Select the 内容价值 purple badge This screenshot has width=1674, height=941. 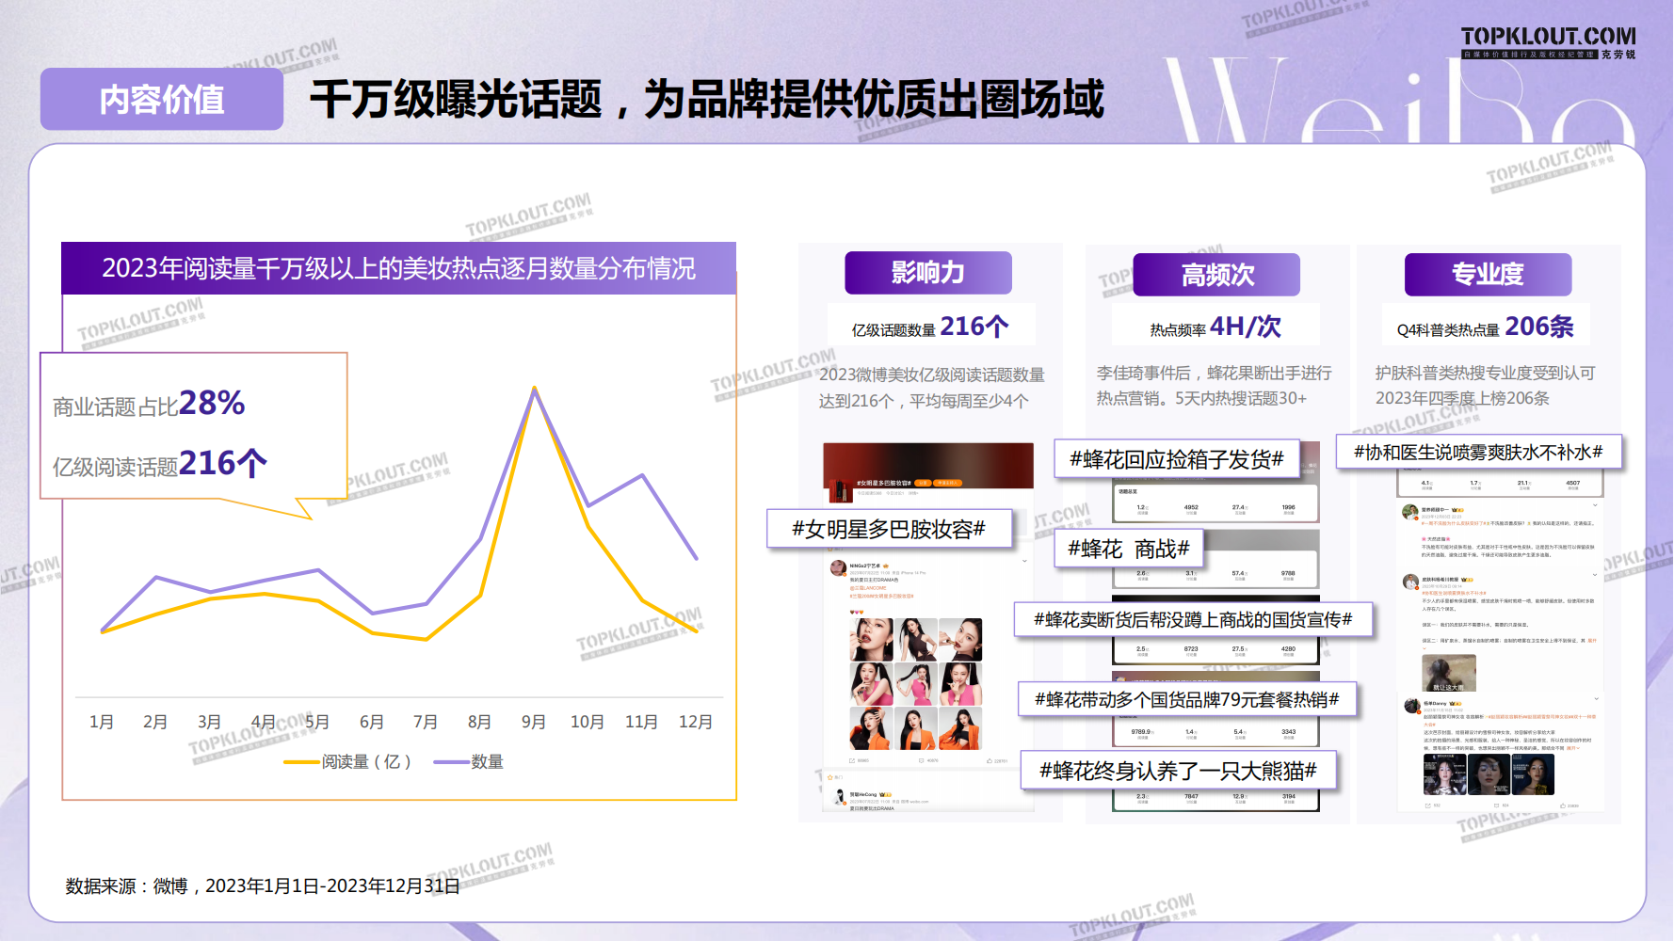[x=162, y=99]
